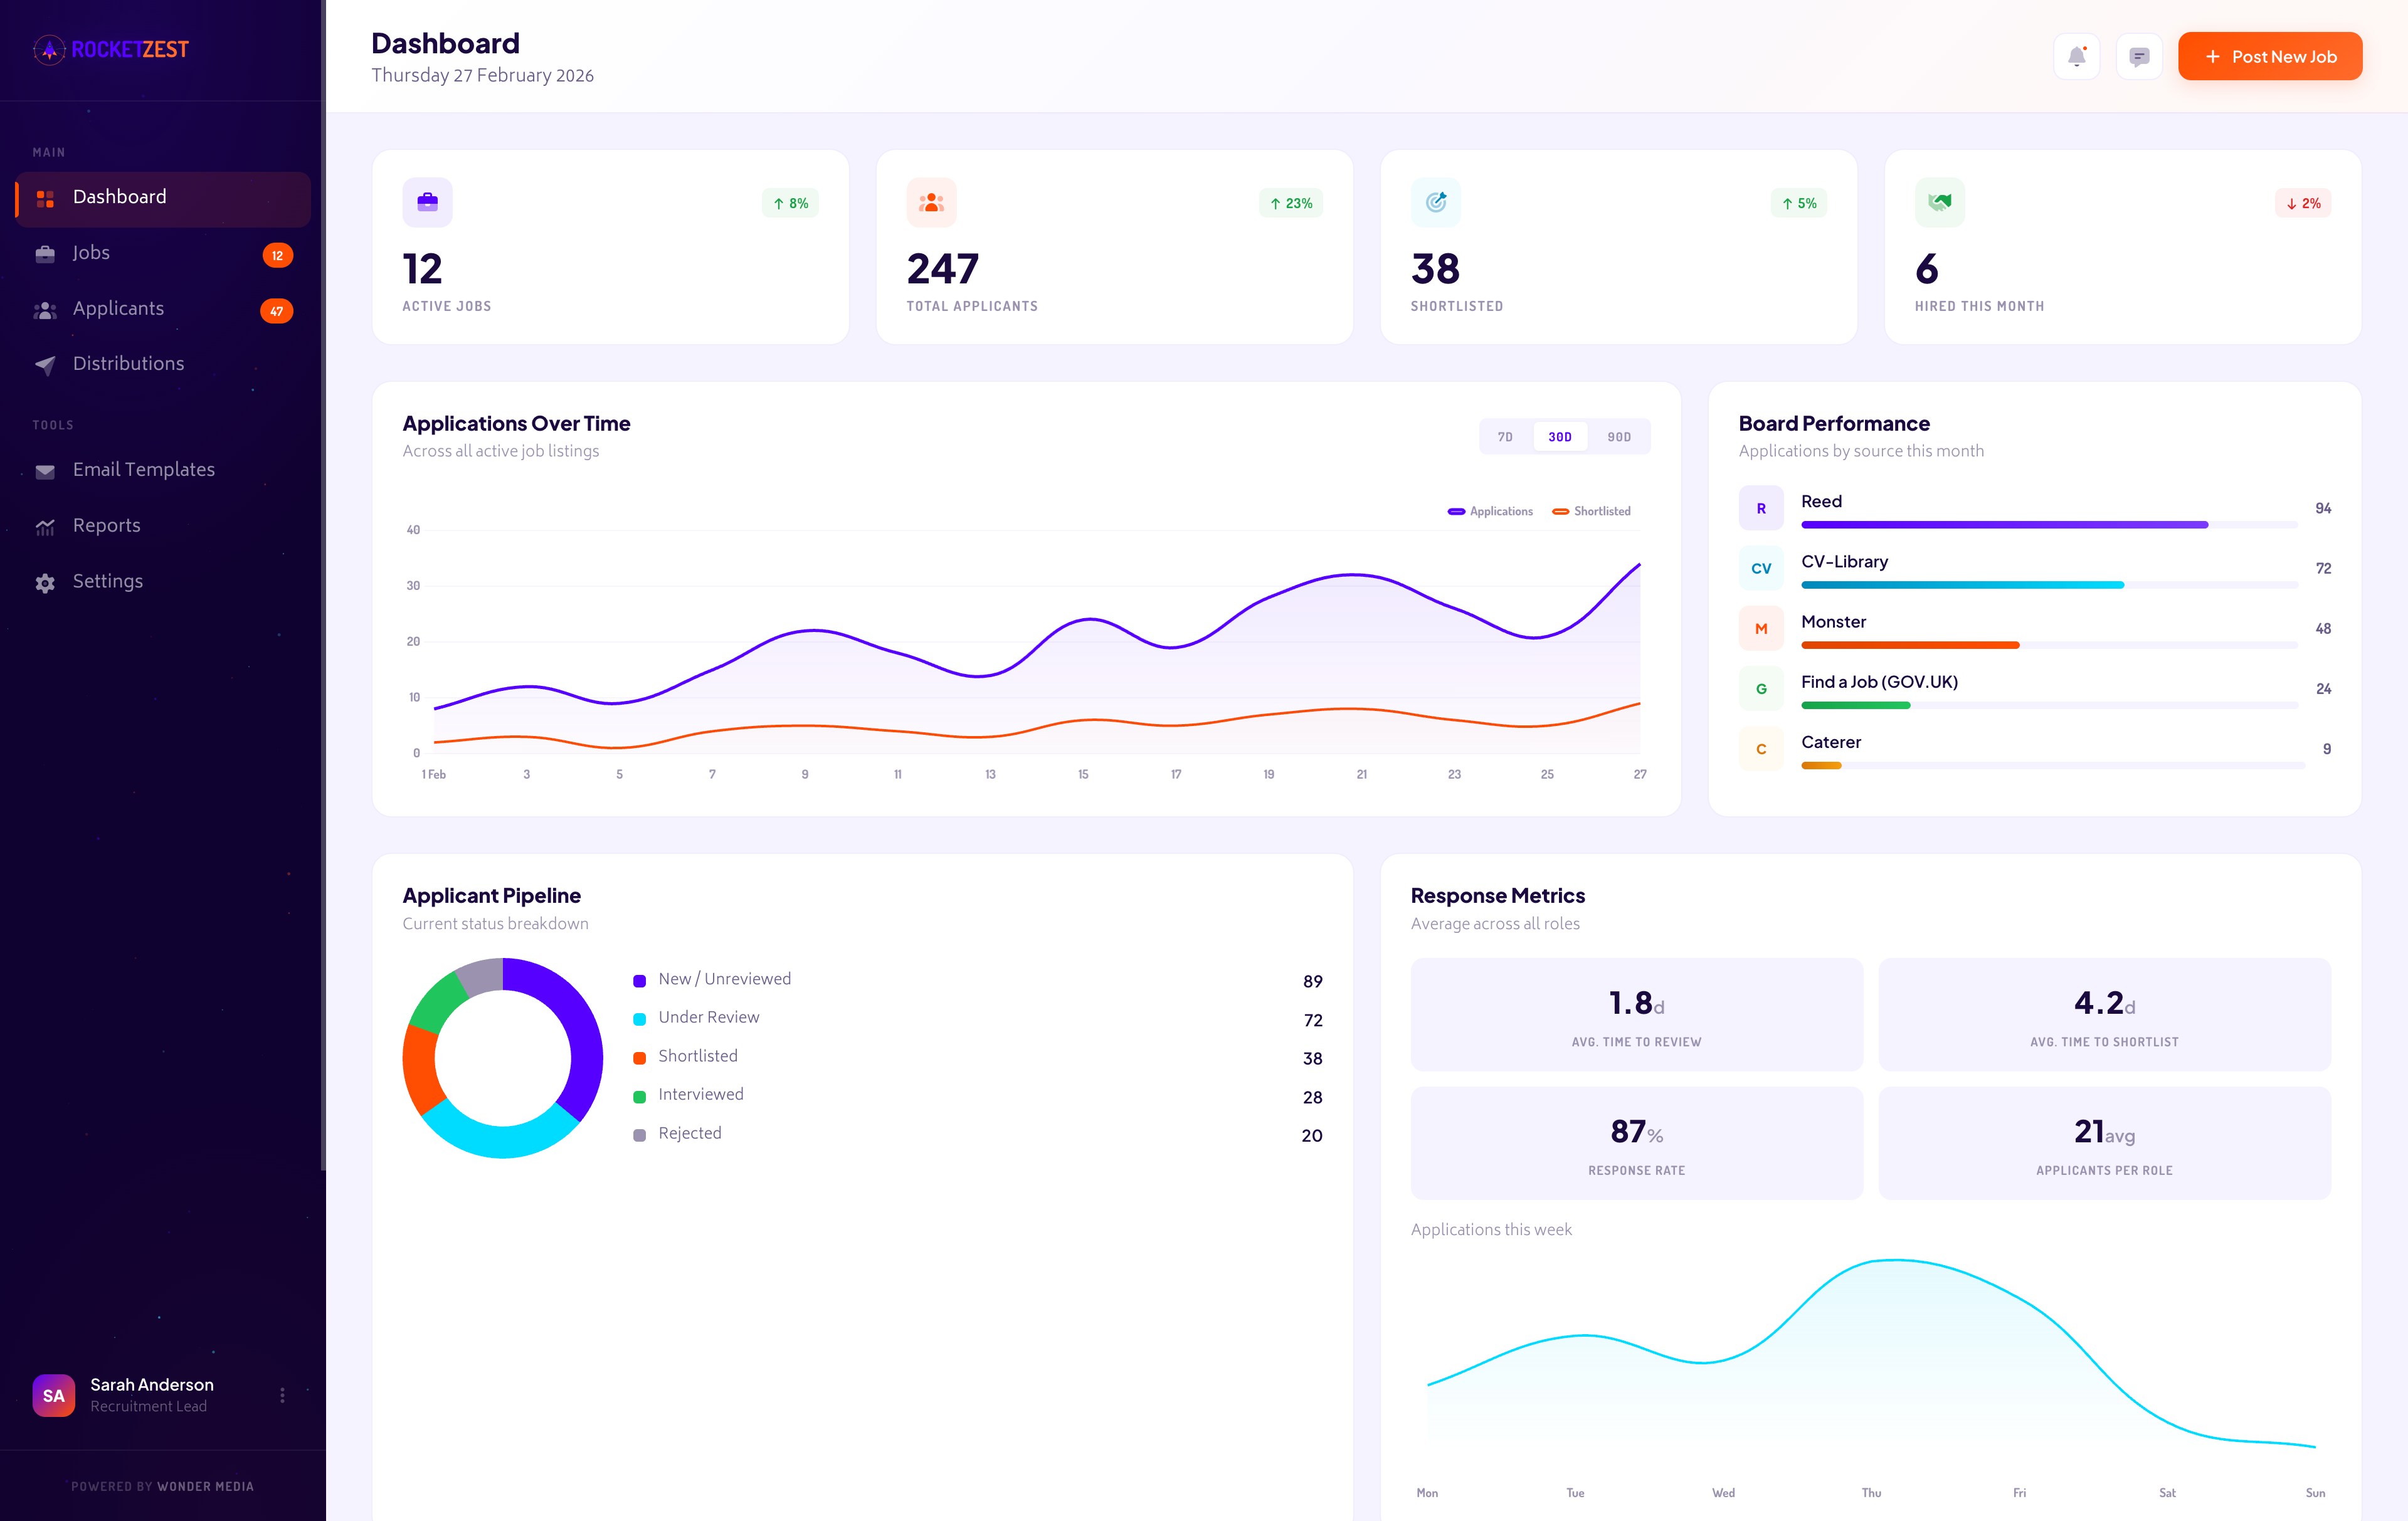Click the Applicants people icon in sidebar

click(45, 310)
